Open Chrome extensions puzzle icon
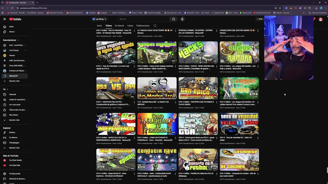 coord(310,8)
